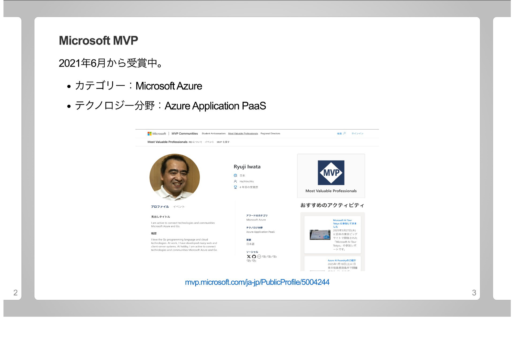Click slide number 2 on previous slide
514x363 pixels.
click(x=16, y=293)
